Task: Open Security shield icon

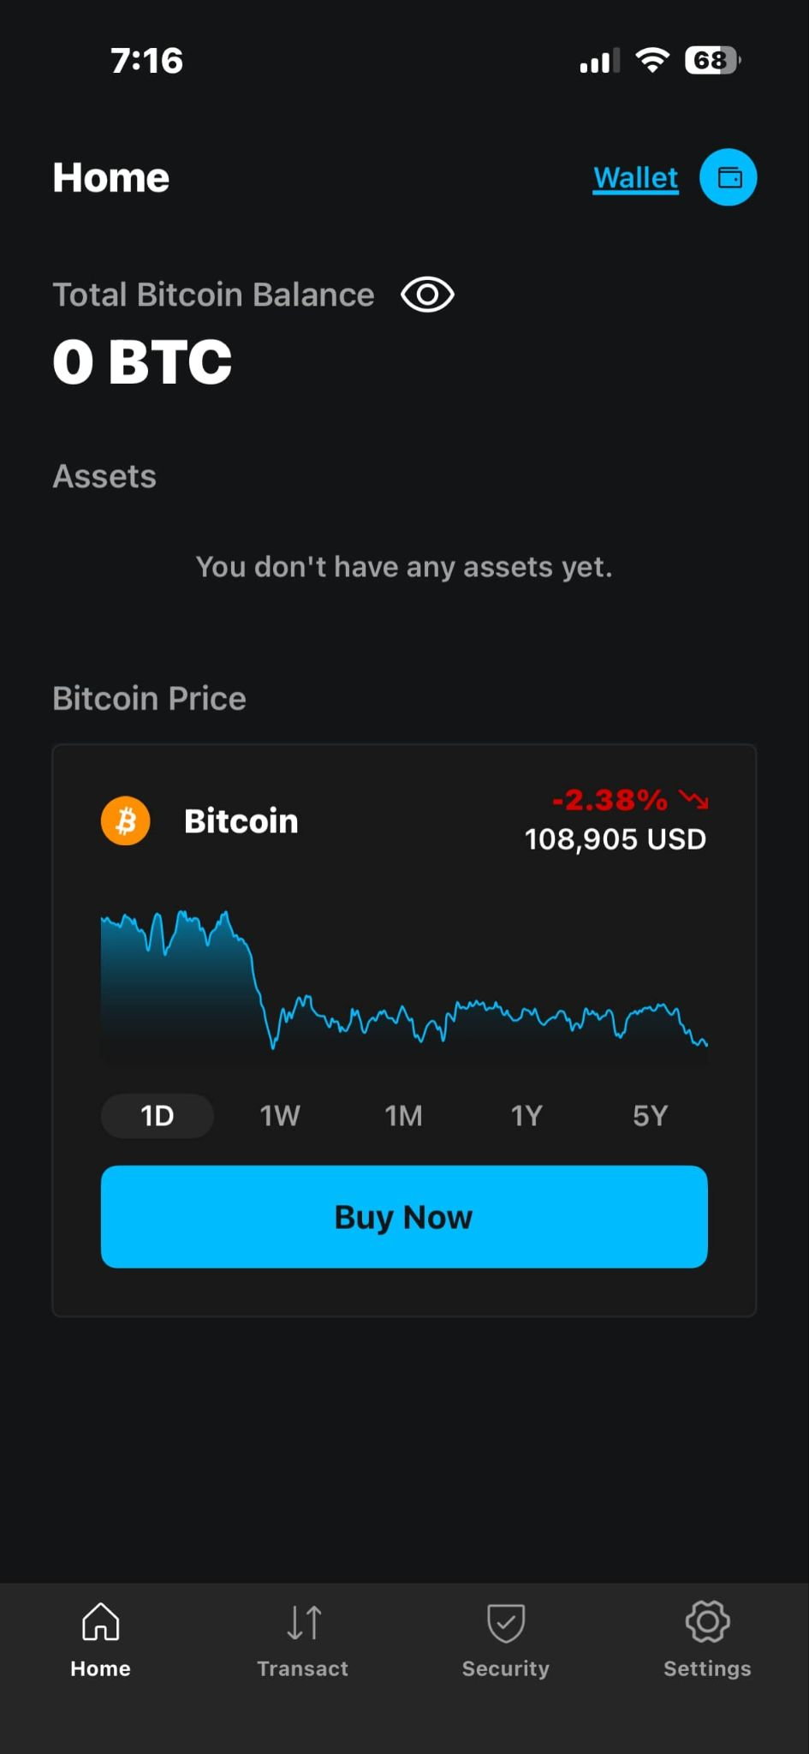Action: pos(505,1621)
